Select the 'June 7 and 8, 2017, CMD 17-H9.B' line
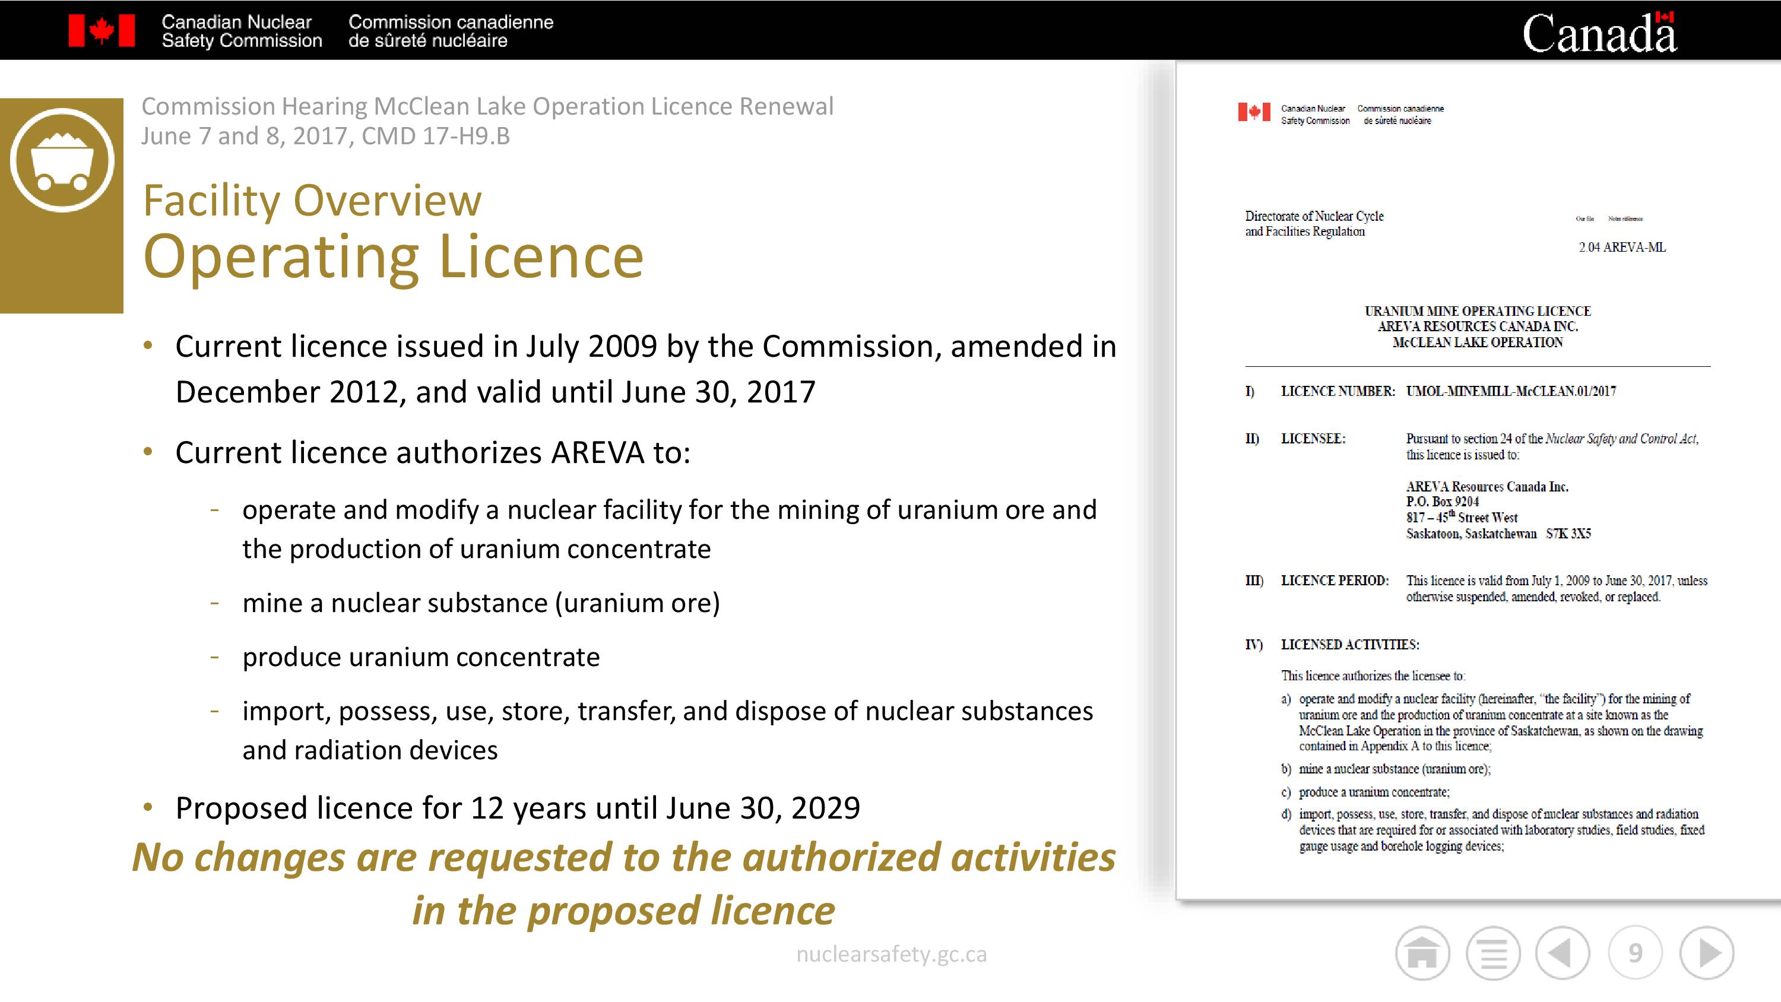Screen dimensions: 1781x1002 click(x=326, y=136)
